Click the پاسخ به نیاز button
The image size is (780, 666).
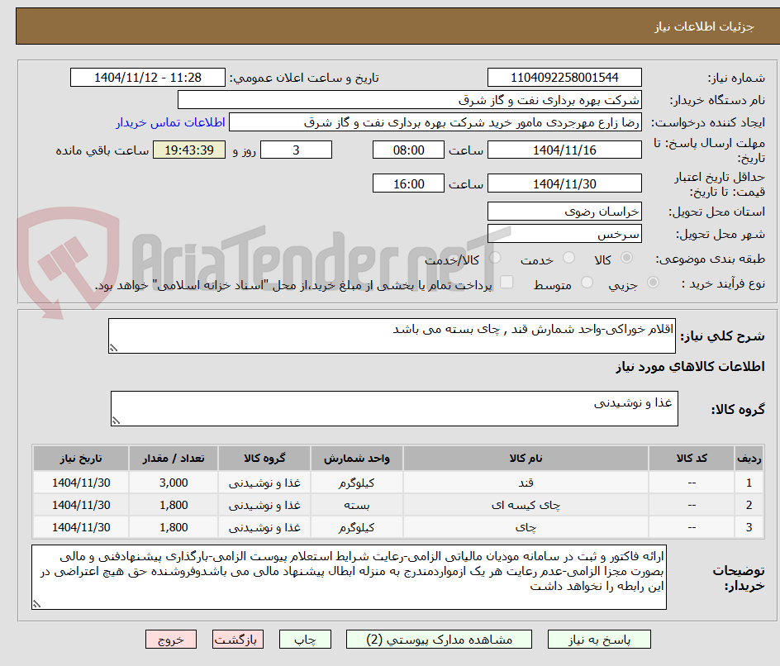pyautogui.click(x=599, y=639)
